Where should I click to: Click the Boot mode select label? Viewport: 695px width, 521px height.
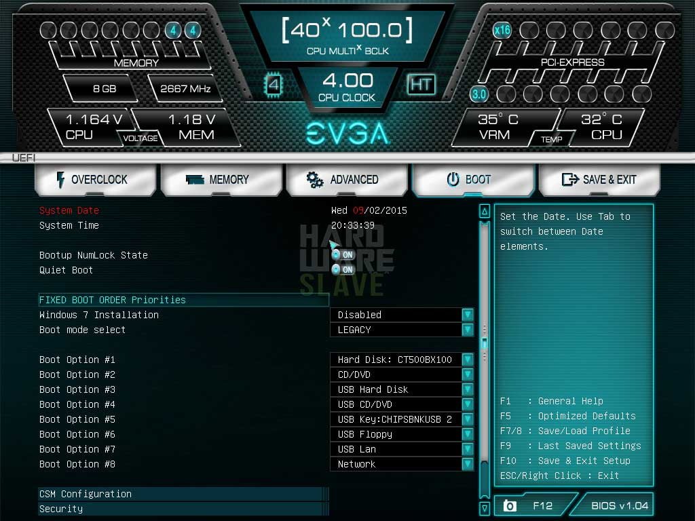pos(82,330)
